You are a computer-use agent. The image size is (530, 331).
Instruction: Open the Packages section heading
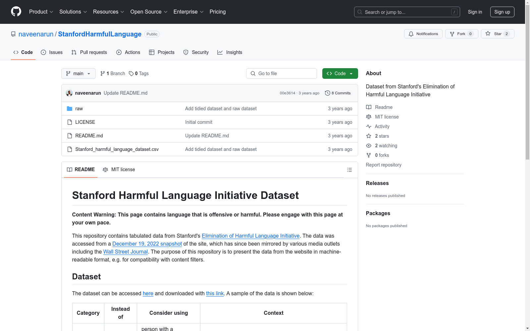tap(378, 213)
